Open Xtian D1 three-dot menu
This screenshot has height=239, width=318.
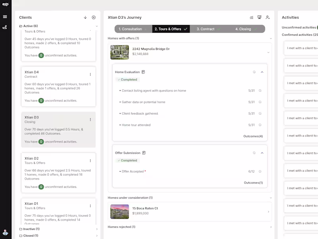[90, 206]
